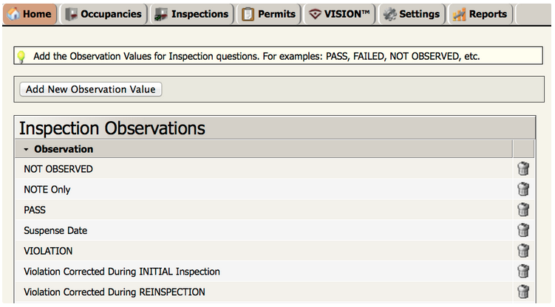The image size is (555, 307).
Task: Open the VISION tab
Action: (x=339, y=14)
